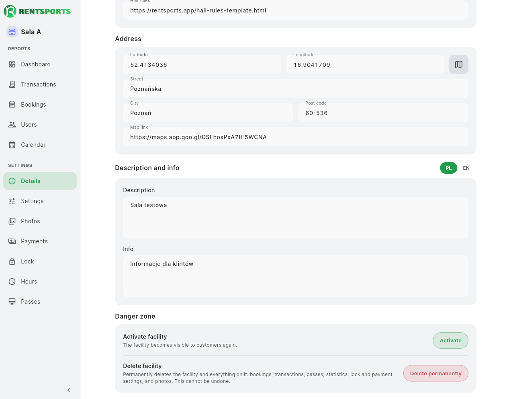Click the Activate facility button
The width and height of the screenshot is (511, 399).
pyautogui.click(x=451, y=341)
